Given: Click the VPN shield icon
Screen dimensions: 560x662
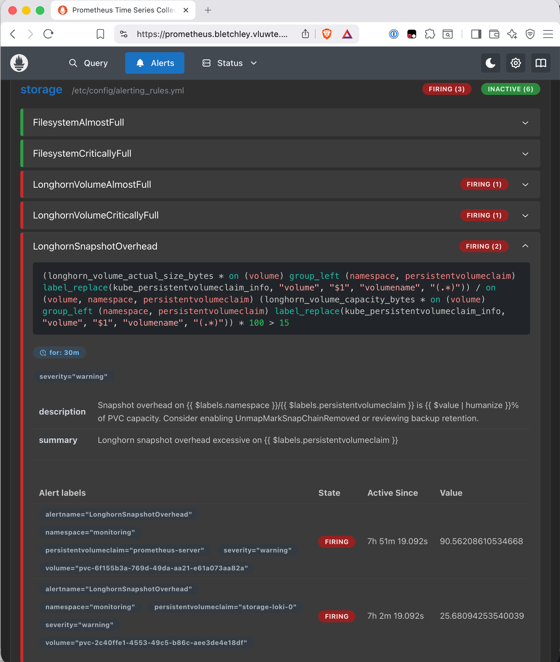Looking at the screenshot, I should (x=530, y=34).
